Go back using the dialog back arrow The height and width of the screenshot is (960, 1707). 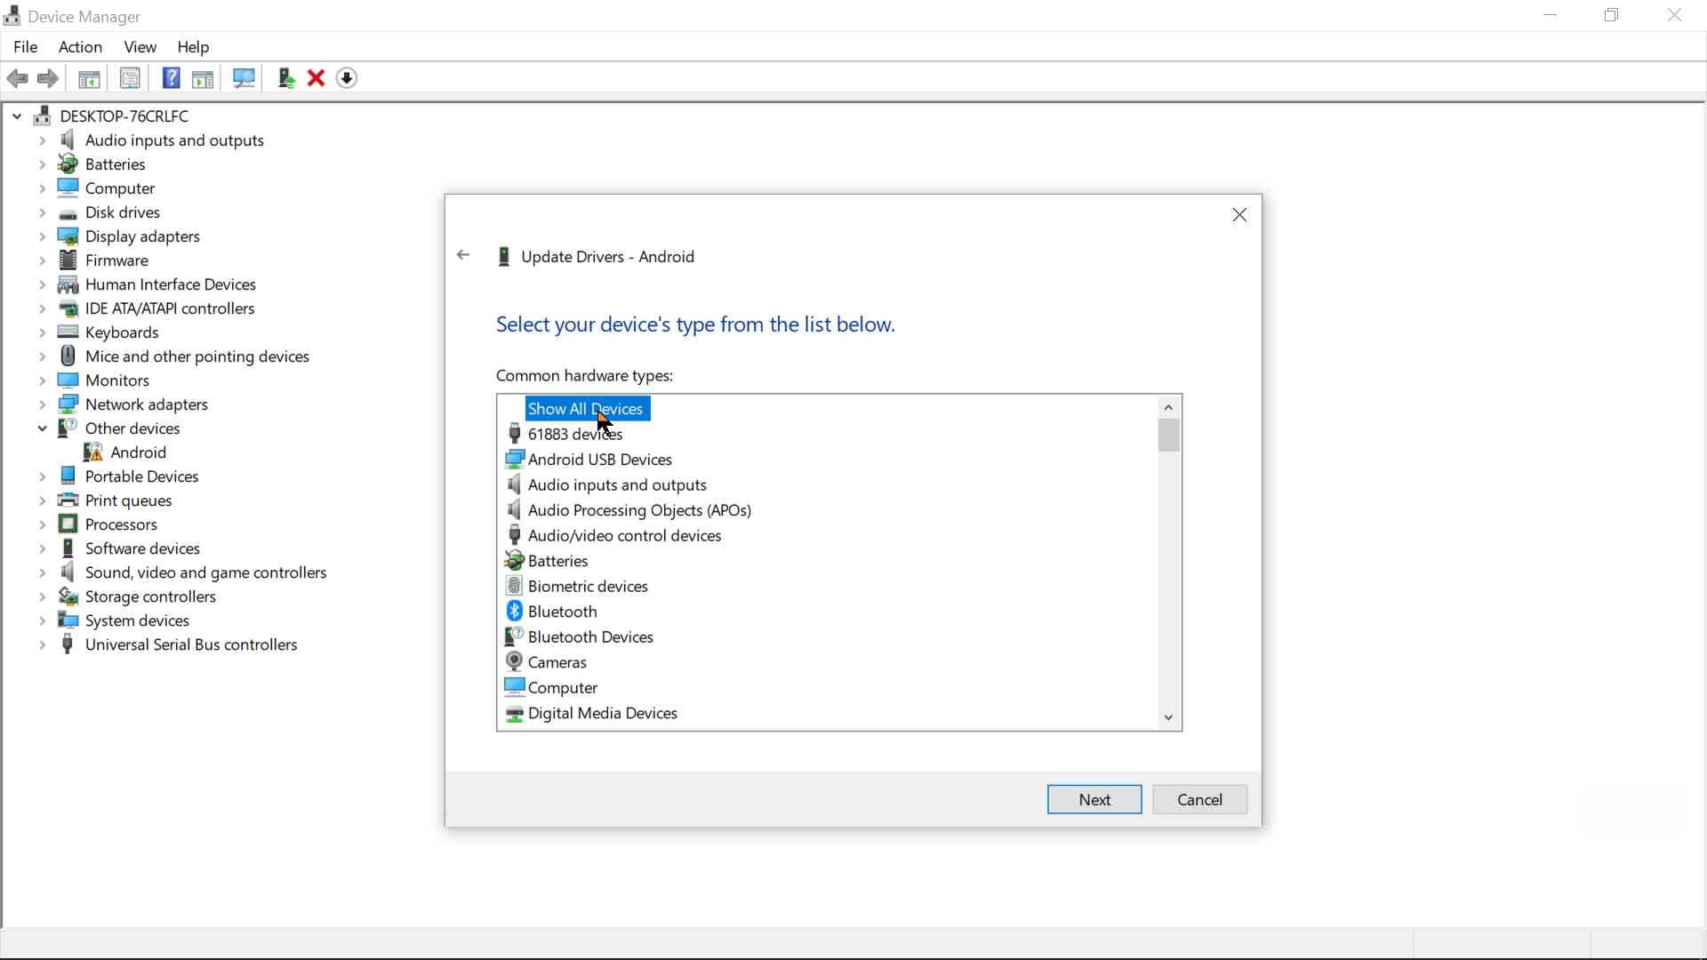pos(463,255)
